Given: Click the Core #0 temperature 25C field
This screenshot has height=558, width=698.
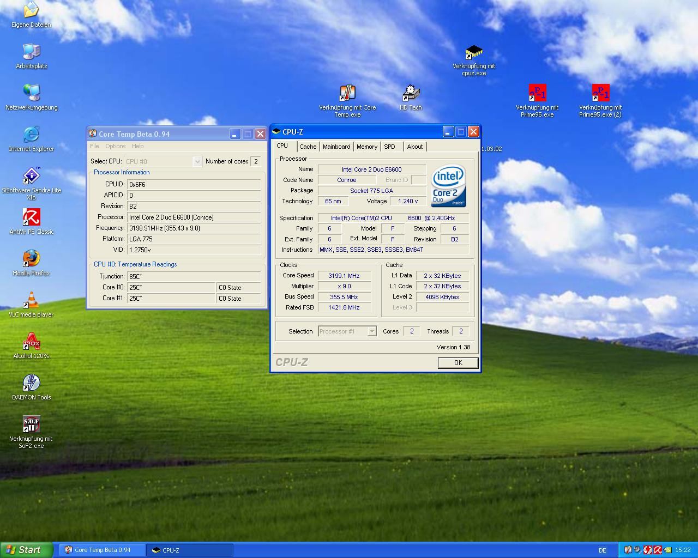Looking at the screenshot, I should pos(171,287).
